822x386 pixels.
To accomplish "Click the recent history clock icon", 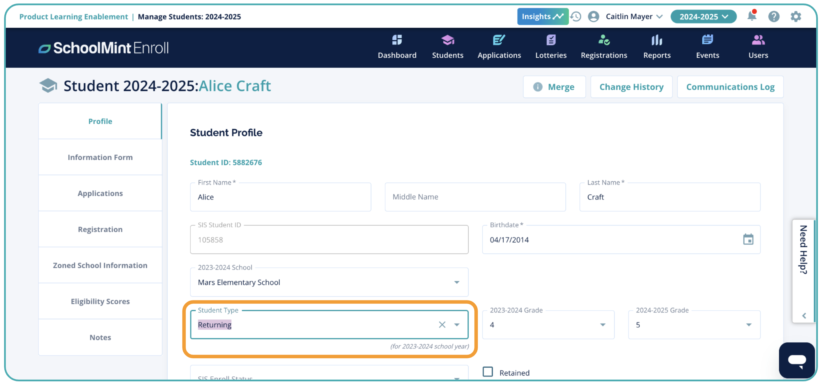I will coord(576,16).
